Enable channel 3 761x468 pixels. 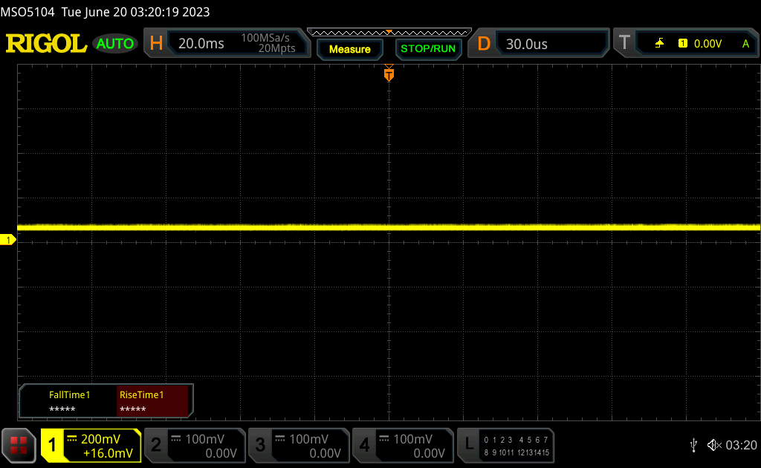298,445
